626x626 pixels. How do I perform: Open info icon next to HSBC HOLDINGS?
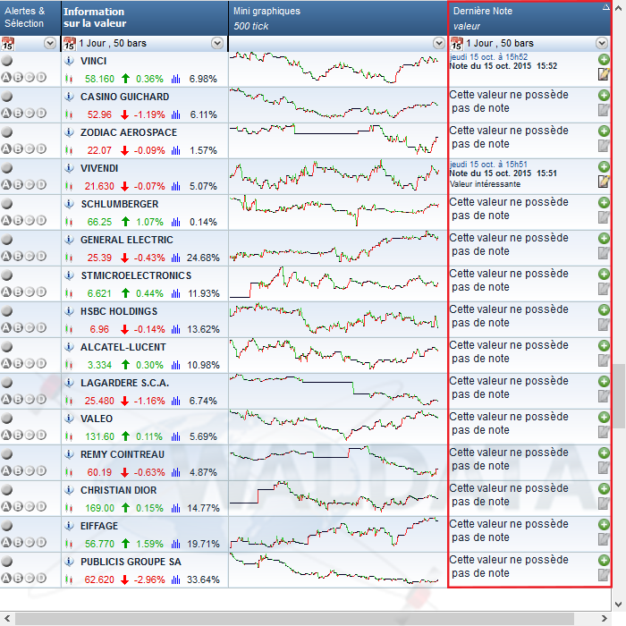coord(69,311)
